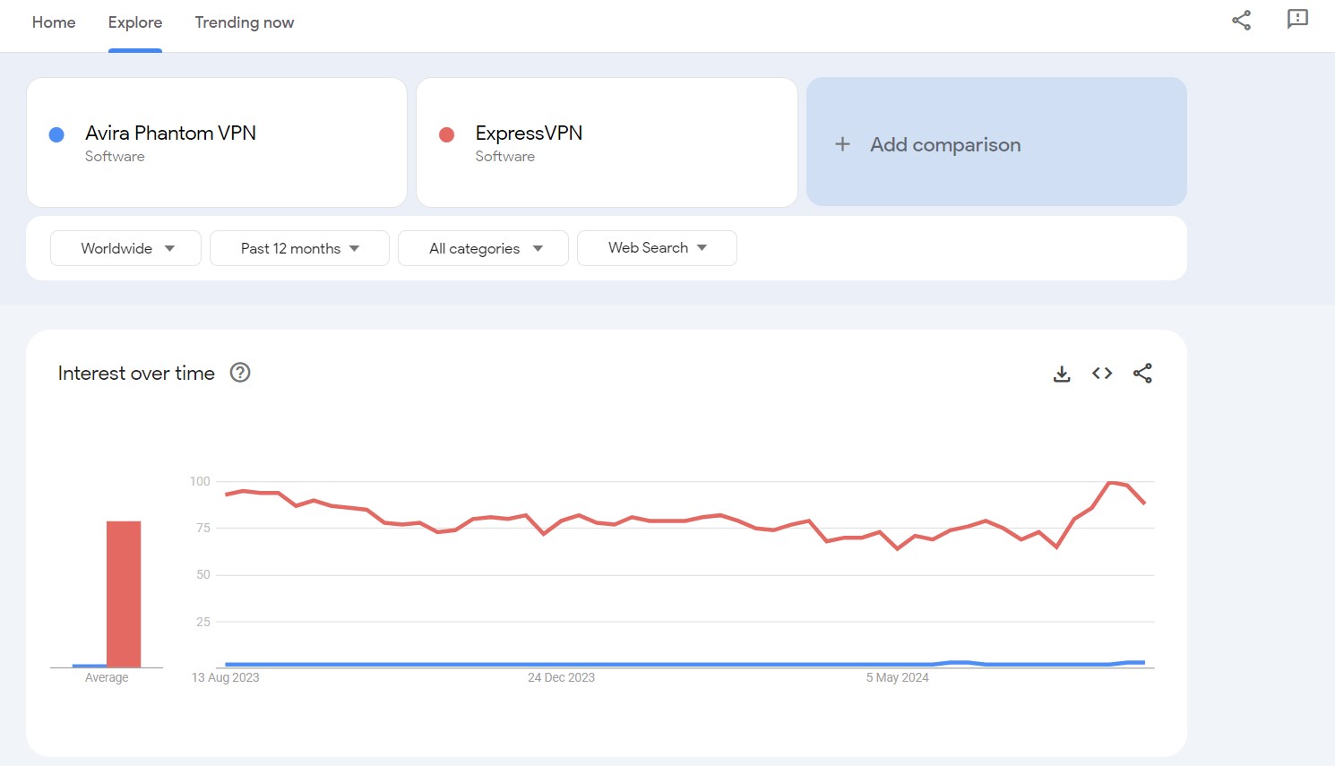1335x766 pixels.
Task: Click the 13 Aug 2023 axis label
Action: 226,677
